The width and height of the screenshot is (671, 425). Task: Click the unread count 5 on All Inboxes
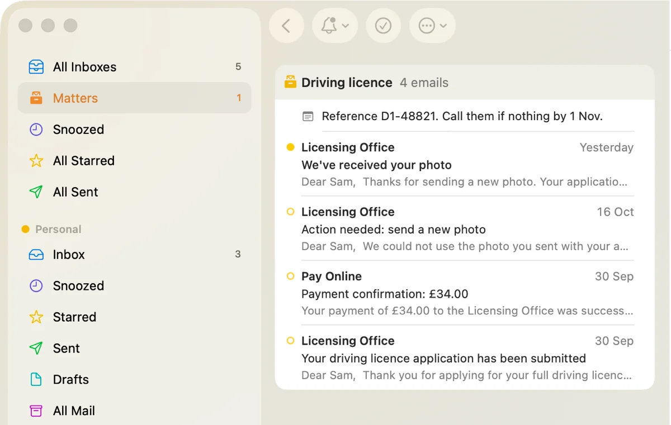[x=238, y=67]
